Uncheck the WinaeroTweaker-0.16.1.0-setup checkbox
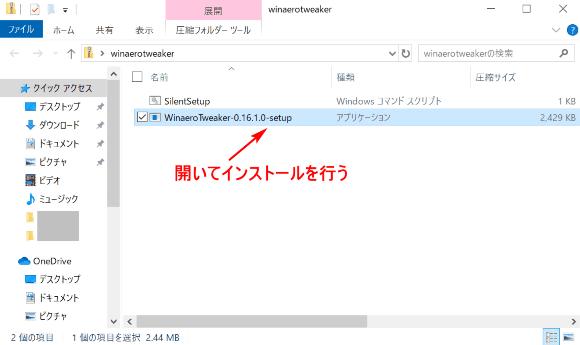 pos(142,117)
